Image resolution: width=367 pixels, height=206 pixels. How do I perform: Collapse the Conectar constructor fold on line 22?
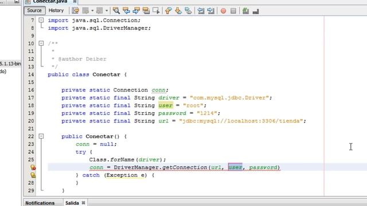(x=41, y=136)
